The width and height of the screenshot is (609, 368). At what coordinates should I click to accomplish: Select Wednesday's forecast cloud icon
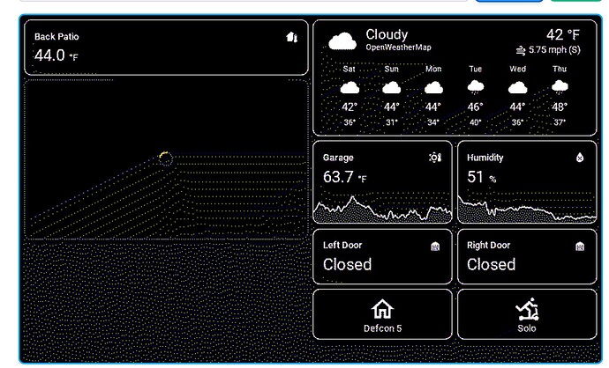(518, 88)
